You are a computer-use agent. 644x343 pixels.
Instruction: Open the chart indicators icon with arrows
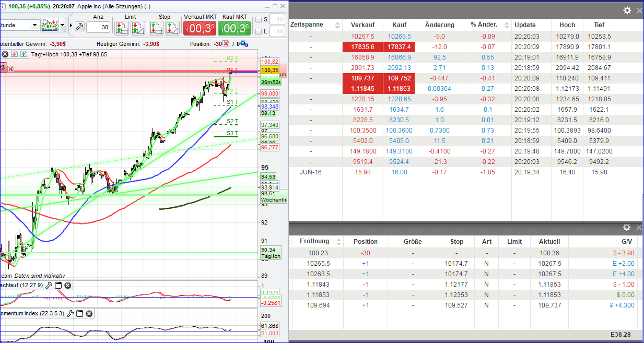pos(50,25)
